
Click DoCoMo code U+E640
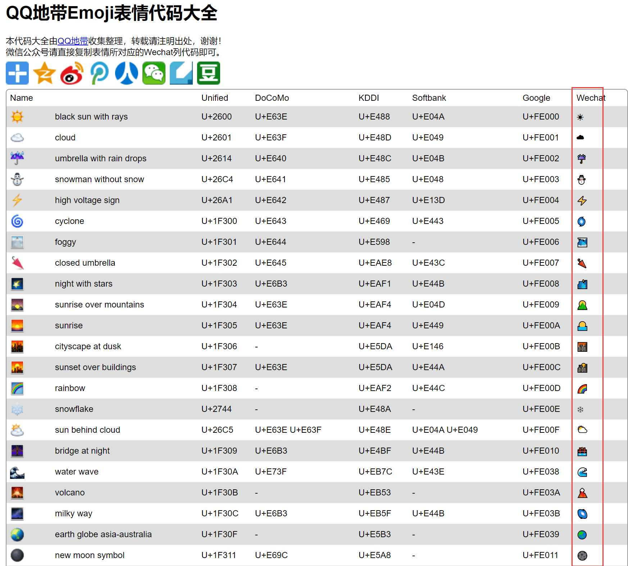coord(270,158)
